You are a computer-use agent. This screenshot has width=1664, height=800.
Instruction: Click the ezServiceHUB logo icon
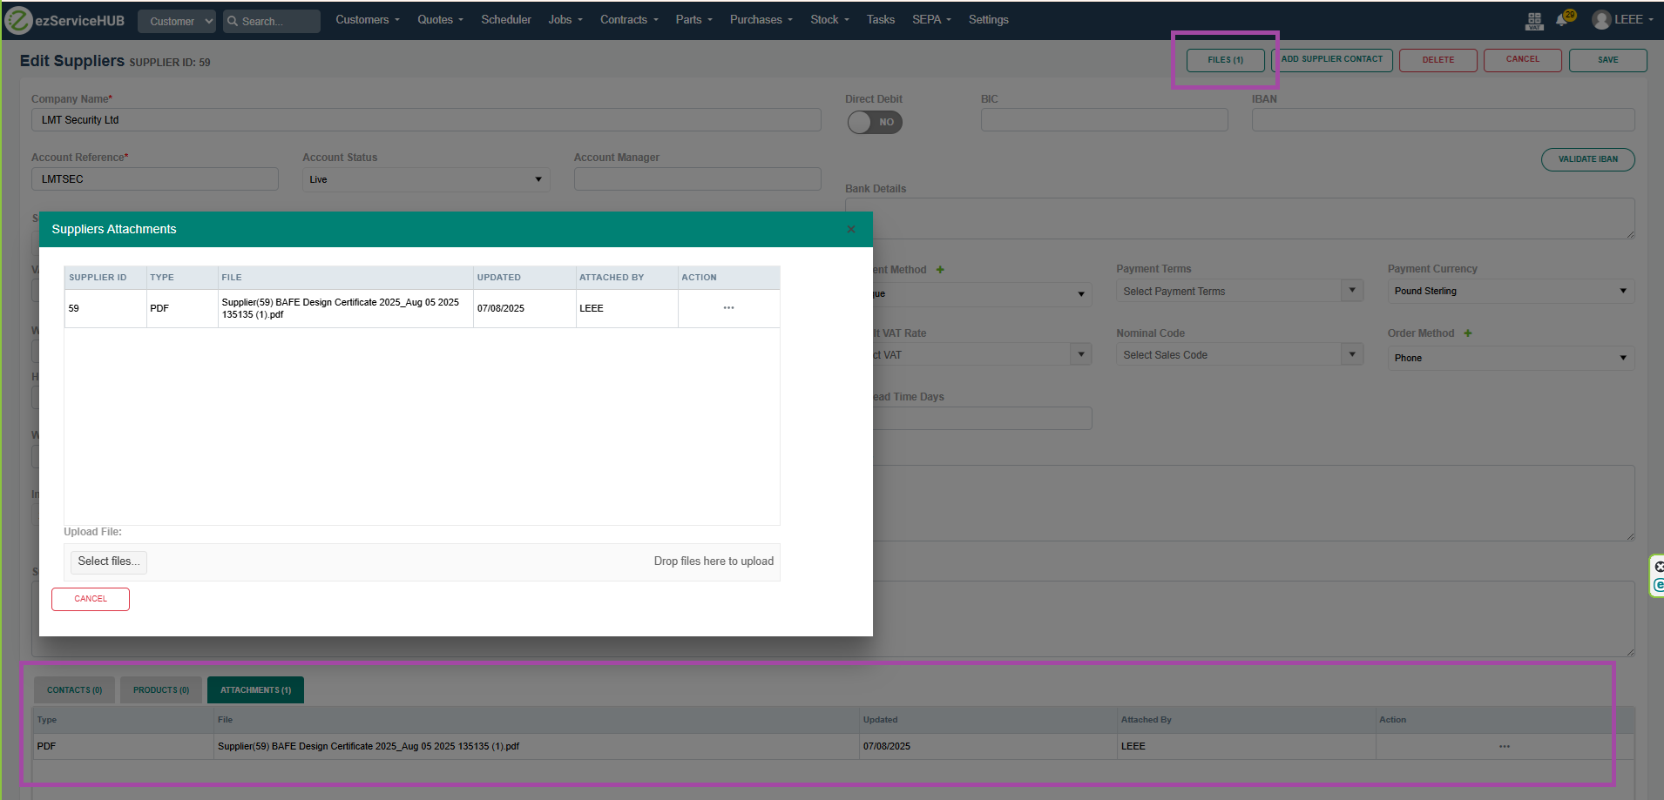[x=18, y=20]
